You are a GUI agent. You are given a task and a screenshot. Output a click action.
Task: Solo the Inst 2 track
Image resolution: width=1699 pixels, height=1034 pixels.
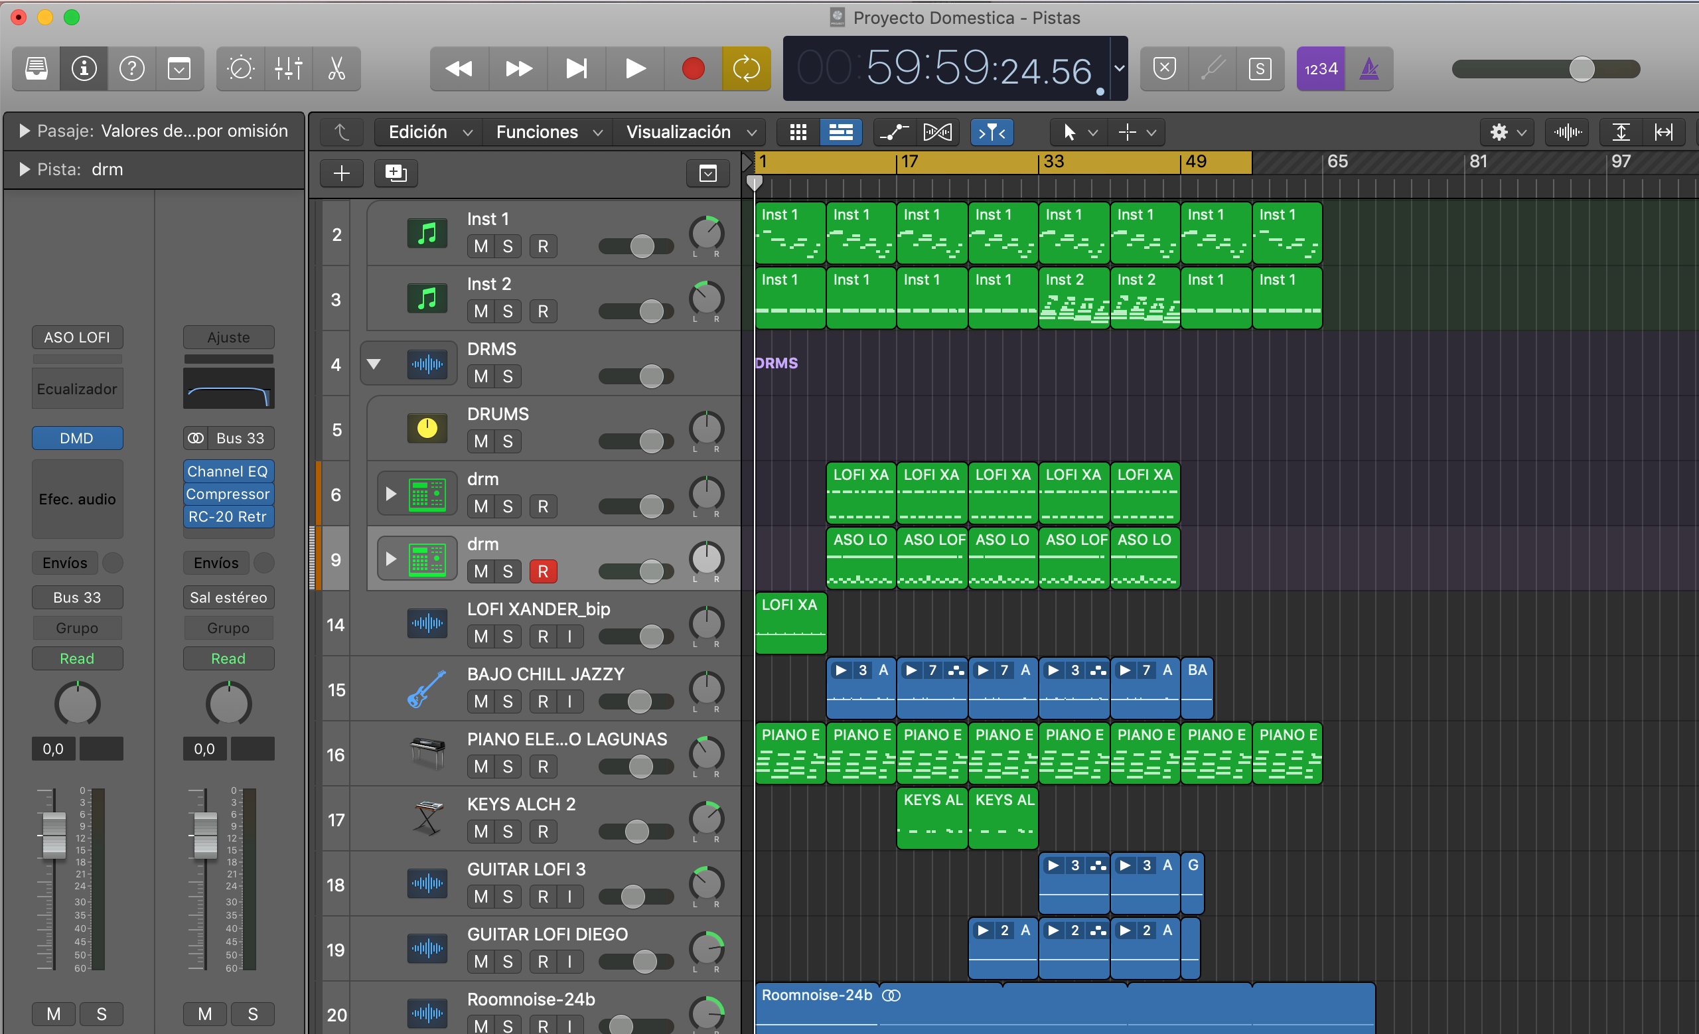click(x=508, y=311)
